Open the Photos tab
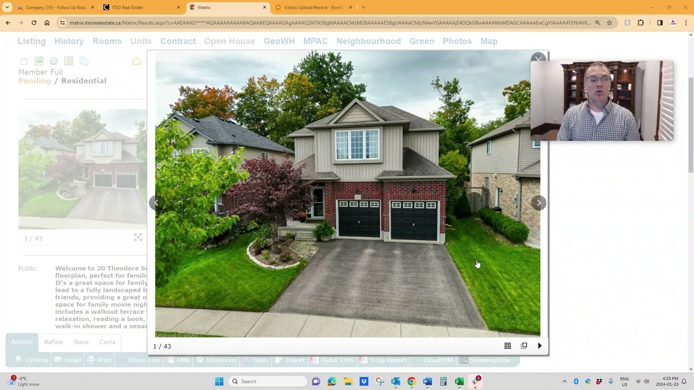The height and width of the screenshot is (390, 694). pos(457,41)
